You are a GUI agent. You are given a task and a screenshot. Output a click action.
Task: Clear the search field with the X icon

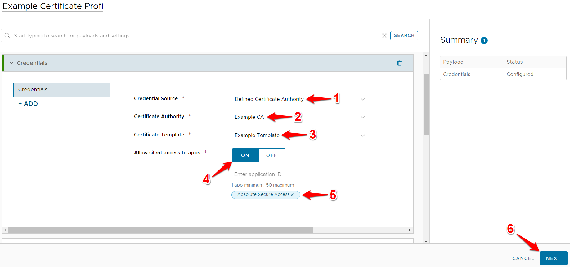(x=384, y=36)
